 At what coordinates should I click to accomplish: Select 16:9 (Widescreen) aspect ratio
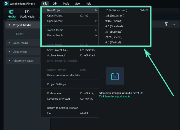pos(124,10)
